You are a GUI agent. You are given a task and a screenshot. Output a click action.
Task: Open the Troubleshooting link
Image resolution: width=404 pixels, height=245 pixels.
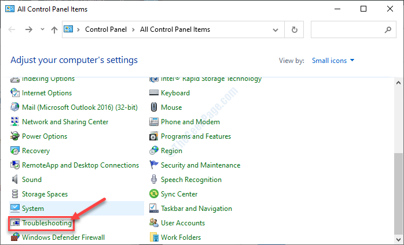(x=47, y=223)
